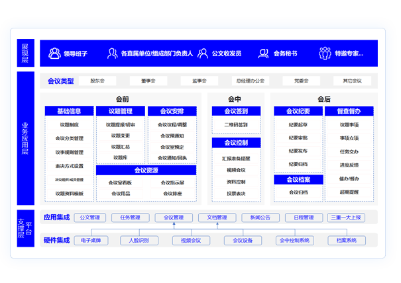Select 超期提醒 under 督查督办
The image size is (401, 283).
coord(349,192)
